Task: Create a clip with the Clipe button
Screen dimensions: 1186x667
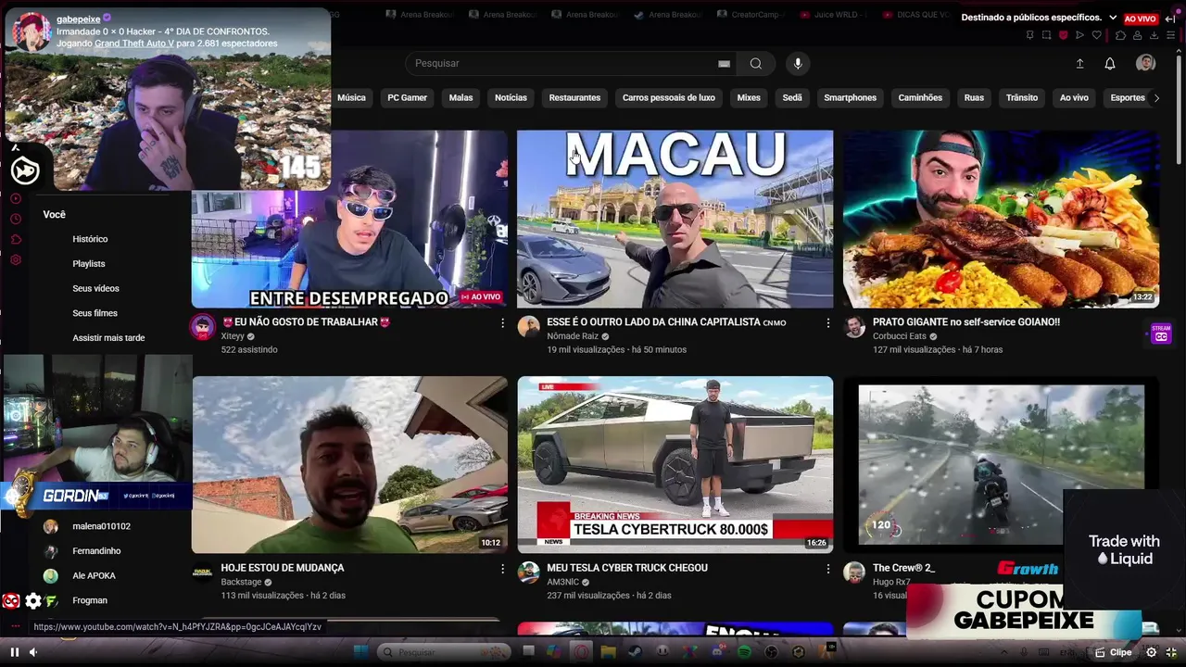Action: [1114, 652]
